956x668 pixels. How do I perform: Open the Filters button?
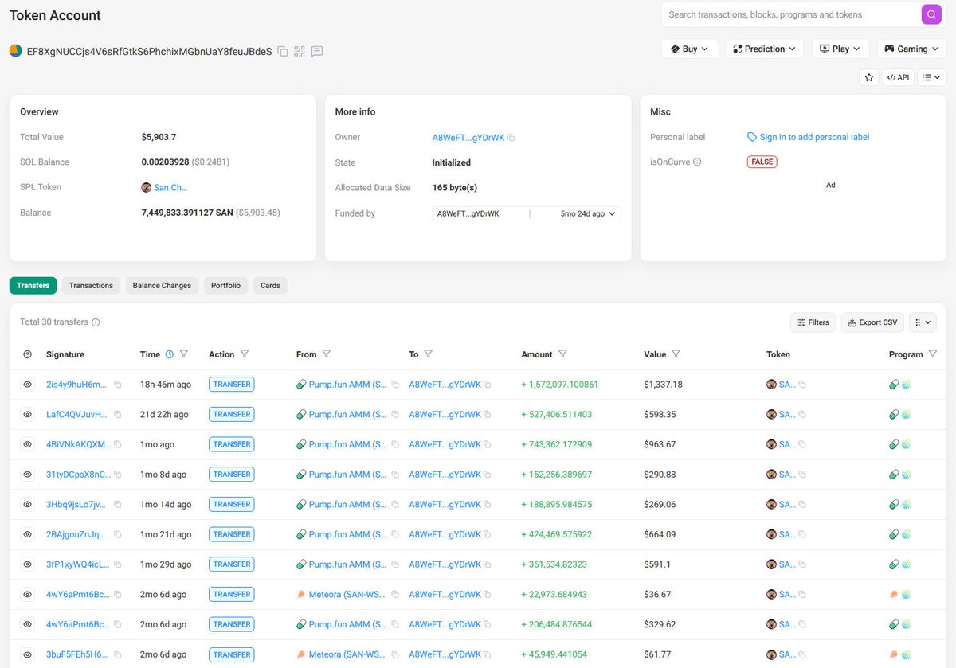pos(813,322)
